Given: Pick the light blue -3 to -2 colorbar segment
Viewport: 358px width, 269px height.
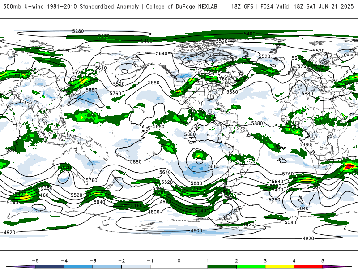Looking at the screenshot, I should (107, 267).
